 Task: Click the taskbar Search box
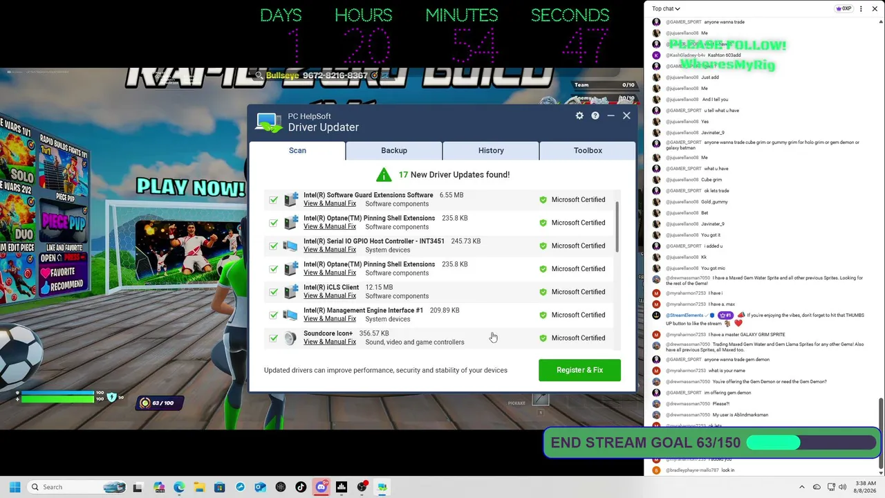pyautogui.click(x=77, y=487)
